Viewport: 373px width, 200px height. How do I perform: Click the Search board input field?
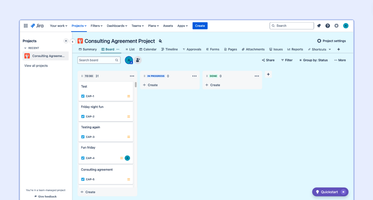[x=96, y=60]
